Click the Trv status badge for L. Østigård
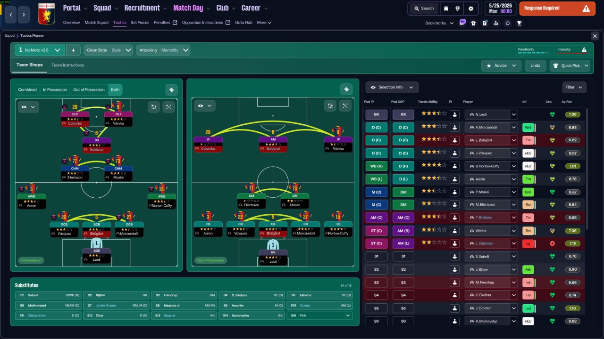 pos(528,140)
